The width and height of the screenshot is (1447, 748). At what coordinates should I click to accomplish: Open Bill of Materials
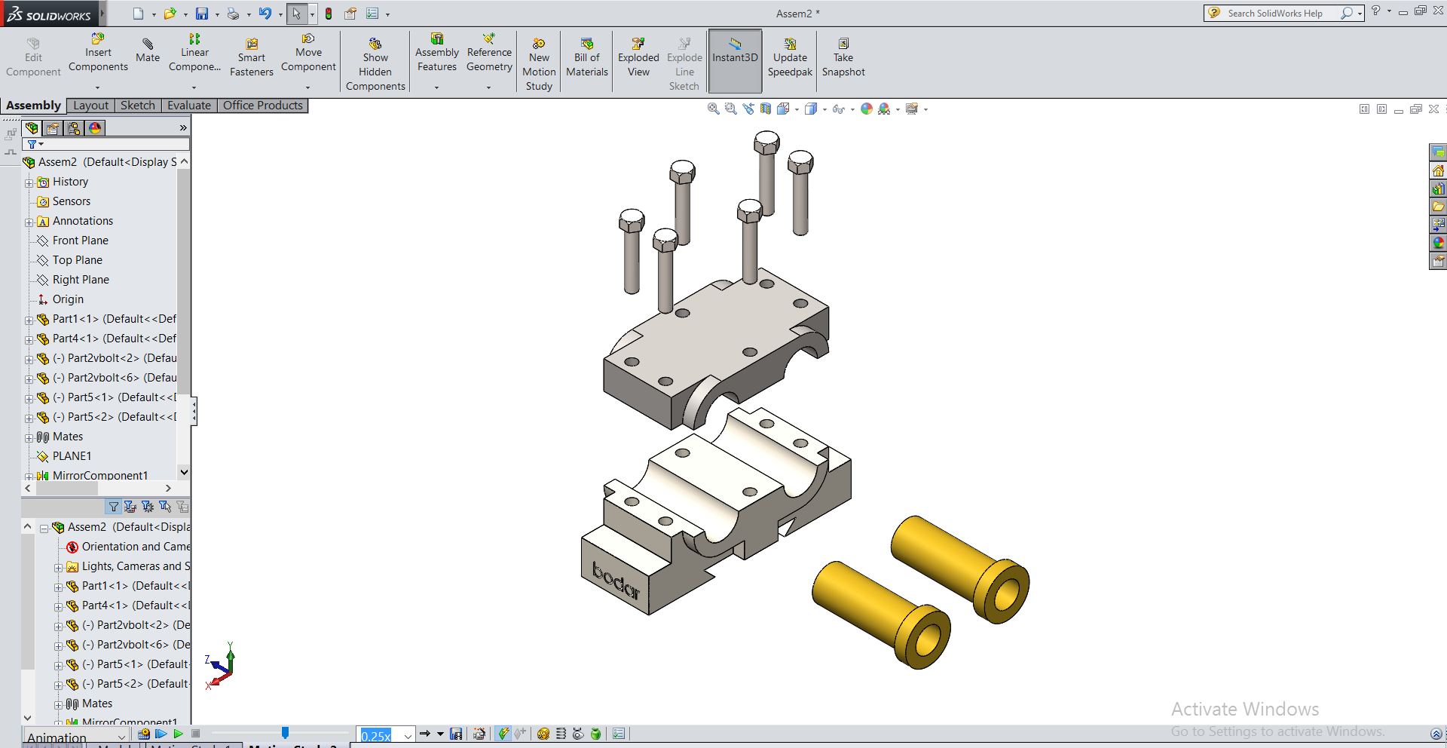point(587,57)
